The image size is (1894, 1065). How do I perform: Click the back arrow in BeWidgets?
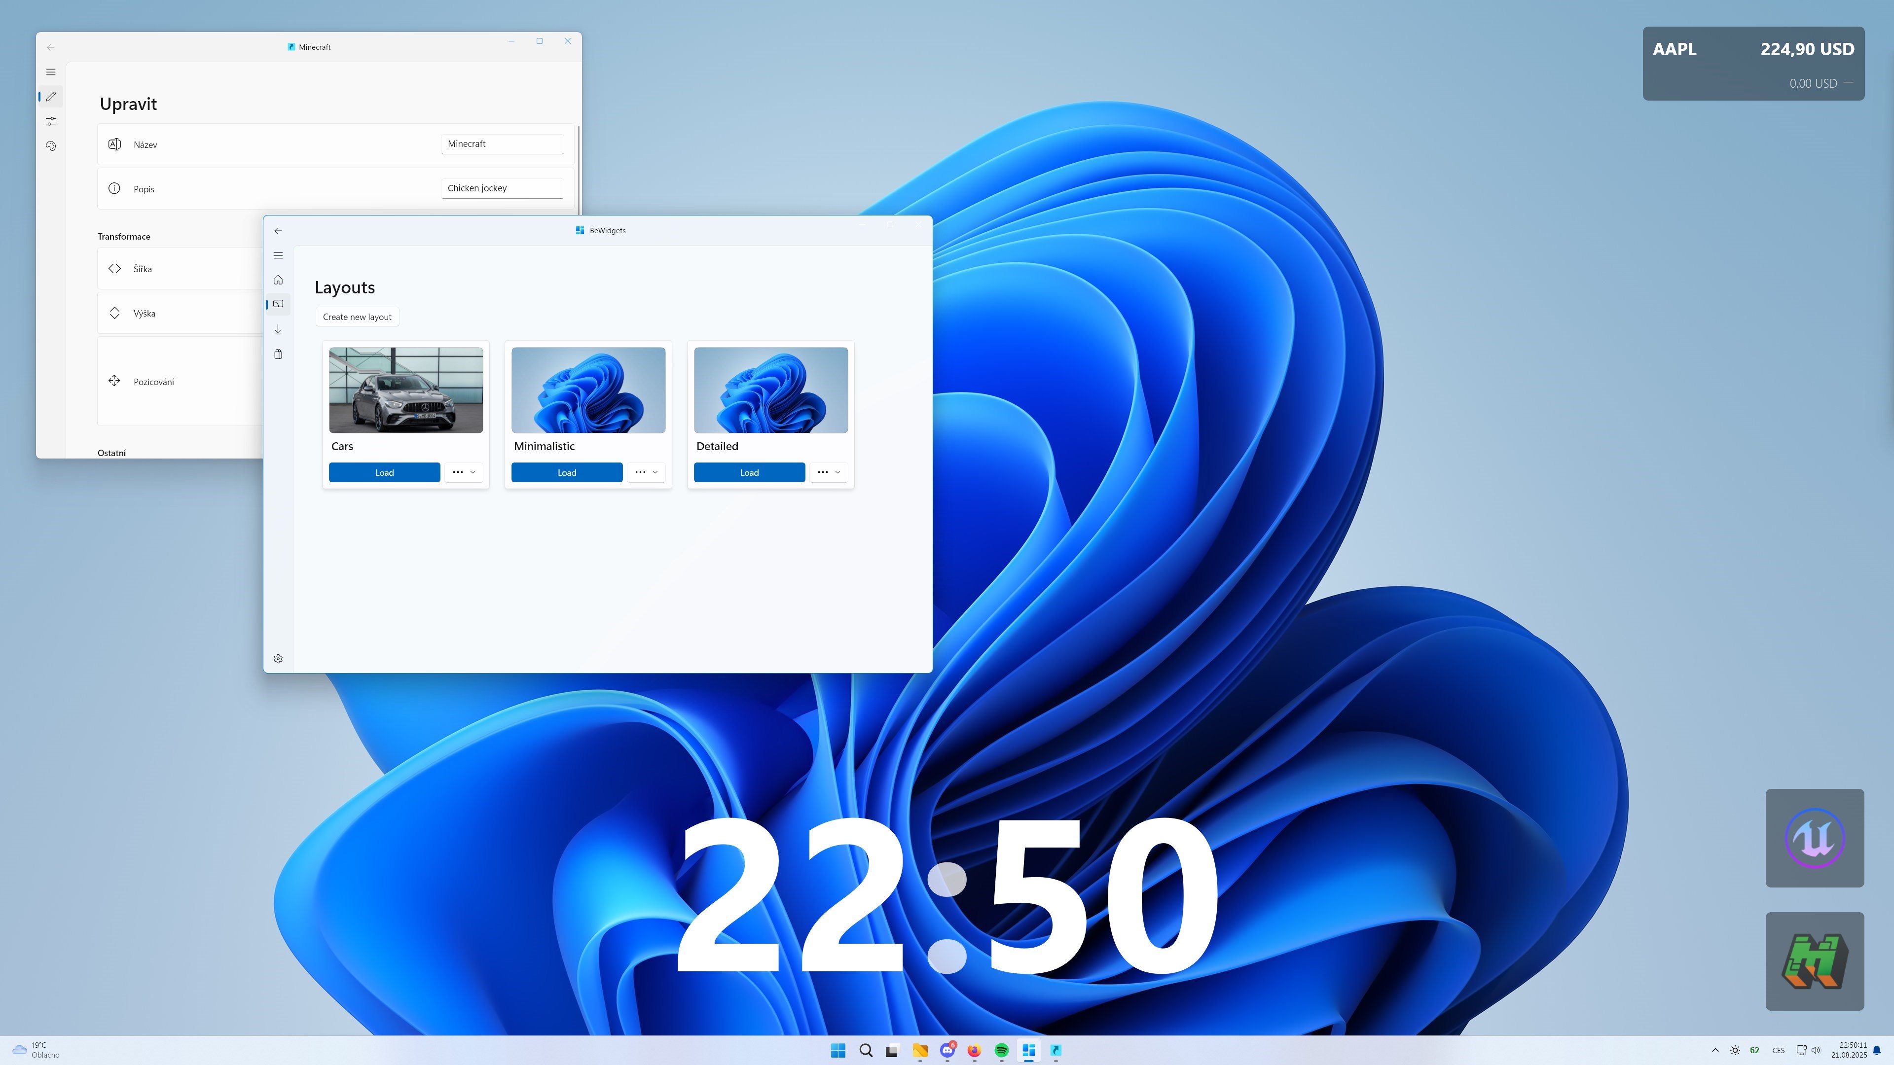point(278,230)
